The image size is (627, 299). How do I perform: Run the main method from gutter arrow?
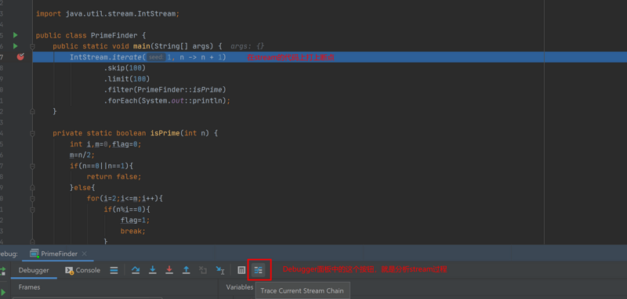coord(16,46)
